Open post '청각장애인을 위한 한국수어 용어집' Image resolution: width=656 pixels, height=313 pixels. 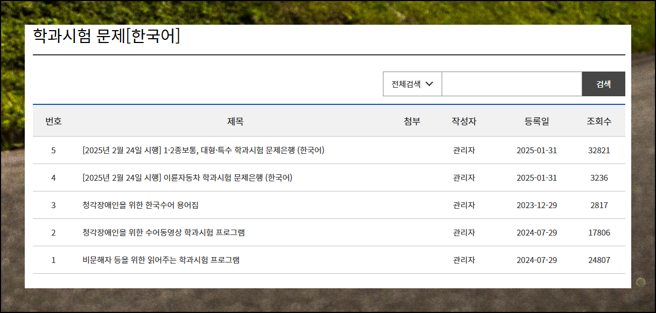click(x=141, y=205)
